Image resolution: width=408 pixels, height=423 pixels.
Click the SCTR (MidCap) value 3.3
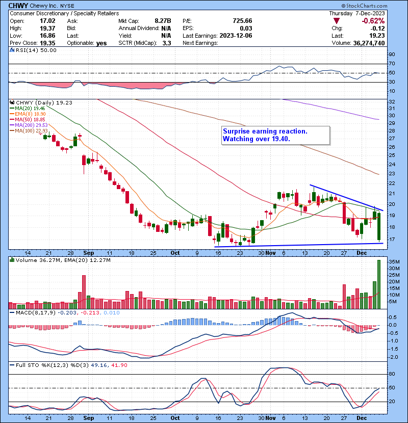point(167,43)
